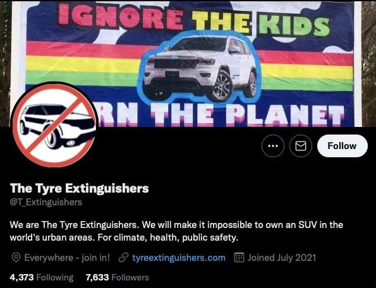The width and height of the screenshot is (376, 288).
Task: View the 4,373 Following list
Action: [42, 277]
